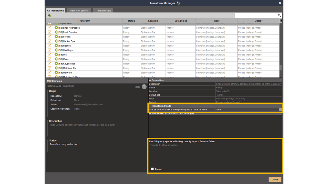Click the refresh icon next to Transform Manager title
328x184 pixels.
pyautogui.click(x=178, y=3)
